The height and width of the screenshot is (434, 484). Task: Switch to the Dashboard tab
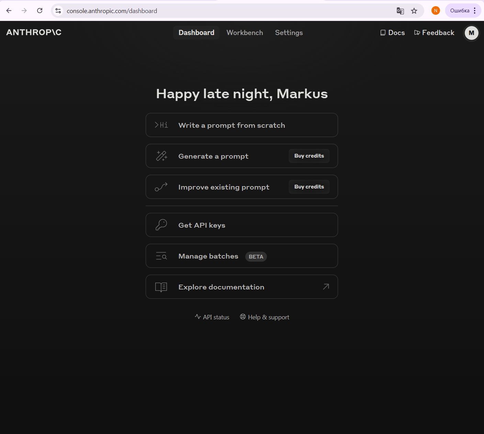196,33
